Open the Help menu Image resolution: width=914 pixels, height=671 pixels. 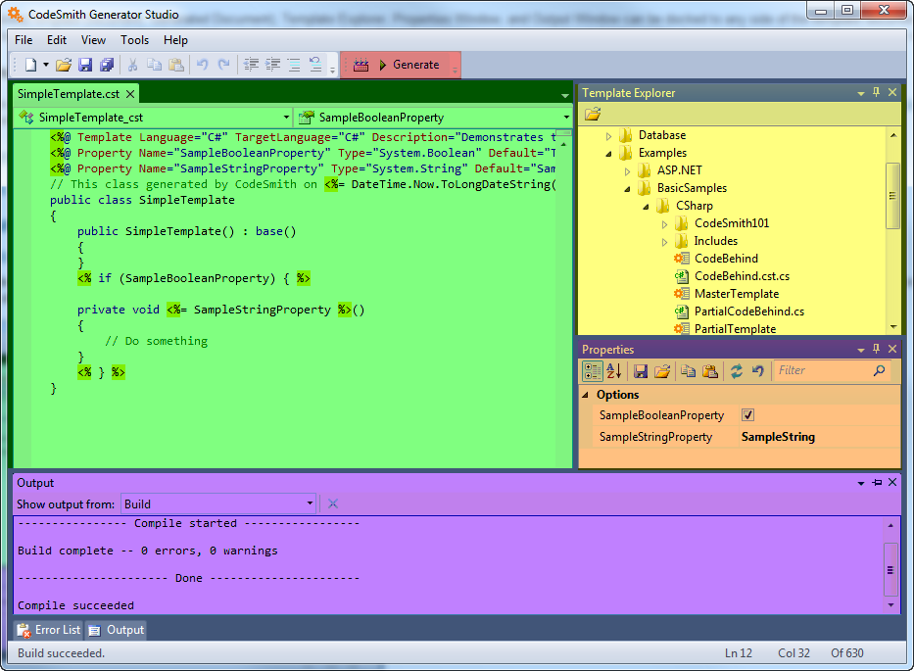tap(175, 40)
